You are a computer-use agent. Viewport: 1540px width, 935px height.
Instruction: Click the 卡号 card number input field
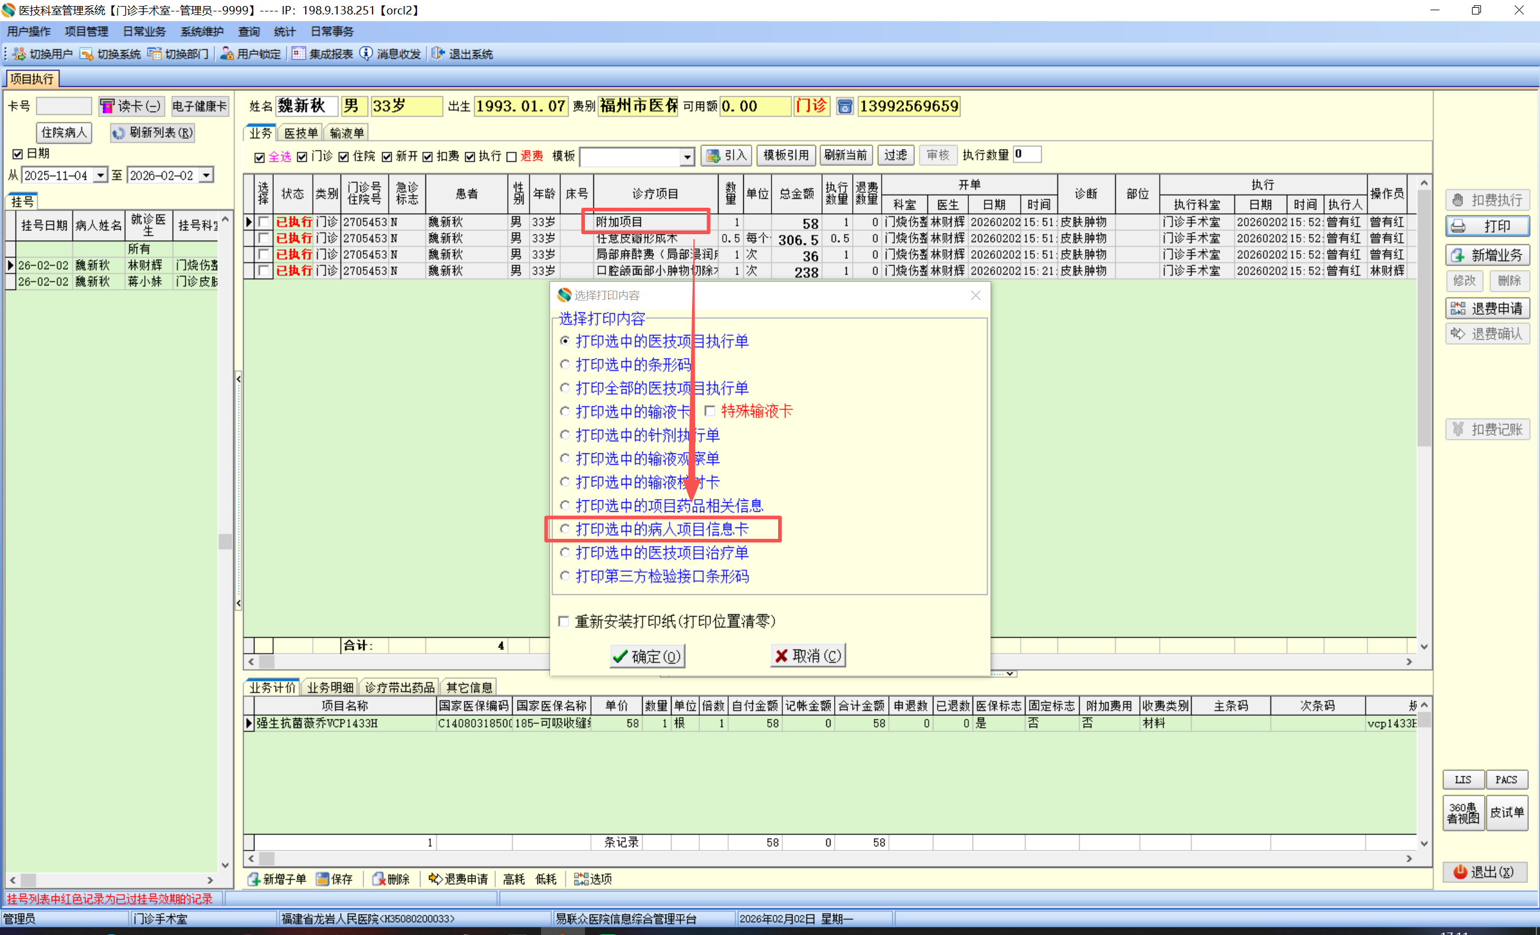click(64, 106)
